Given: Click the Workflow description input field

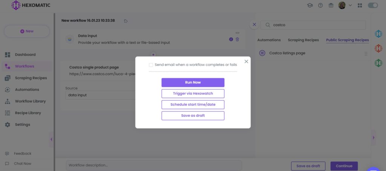Looking at the screenshot, I should [154, 165].
